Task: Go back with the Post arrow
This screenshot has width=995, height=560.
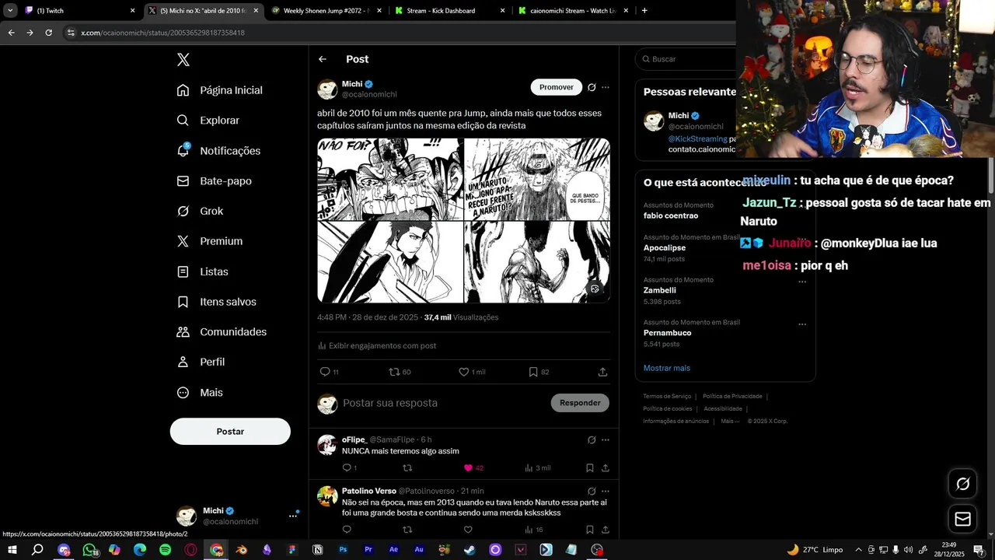Action: [x=323, y=59]
